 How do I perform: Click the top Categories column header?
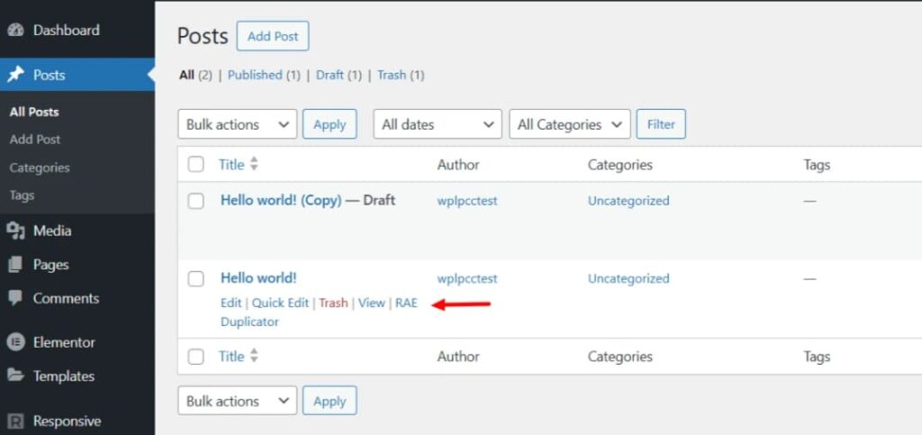pos(619,165)
